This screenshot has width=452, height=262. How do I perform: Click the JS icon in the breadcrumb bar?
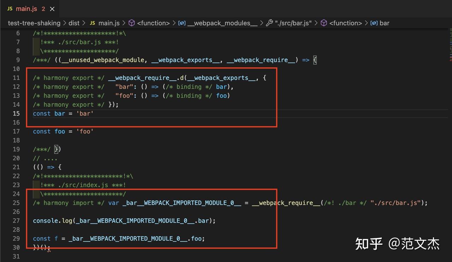tap(92, 23)
